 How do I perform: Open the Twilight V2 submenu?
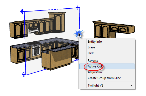pos(107,86)
